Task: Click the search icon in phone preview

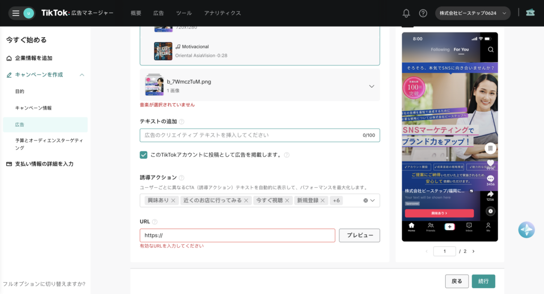Action: click(490, 49)
